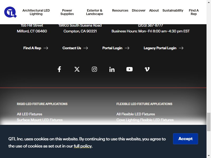Click Rigid LED Fixture Applications heading
The width and height of the screenshot is (211, 158).
coord(42,104)
